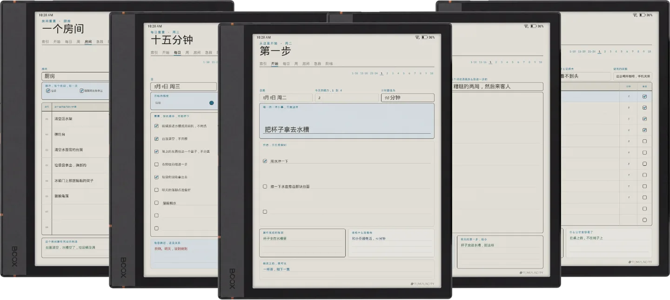Click the Templacity logo on the center tablet
The height and width of the screenshot is (300, 670).
coord(422,284)
